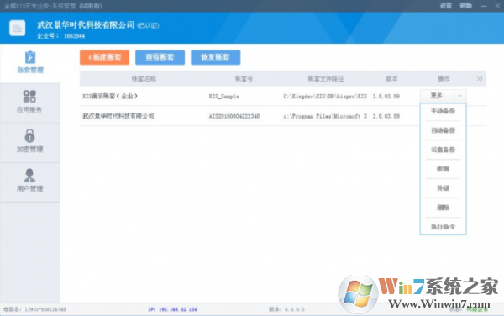Select the KIS演示账套（企业） row name
The height and width of the screenshot is (316, 504).
click(x=110, y=96)
